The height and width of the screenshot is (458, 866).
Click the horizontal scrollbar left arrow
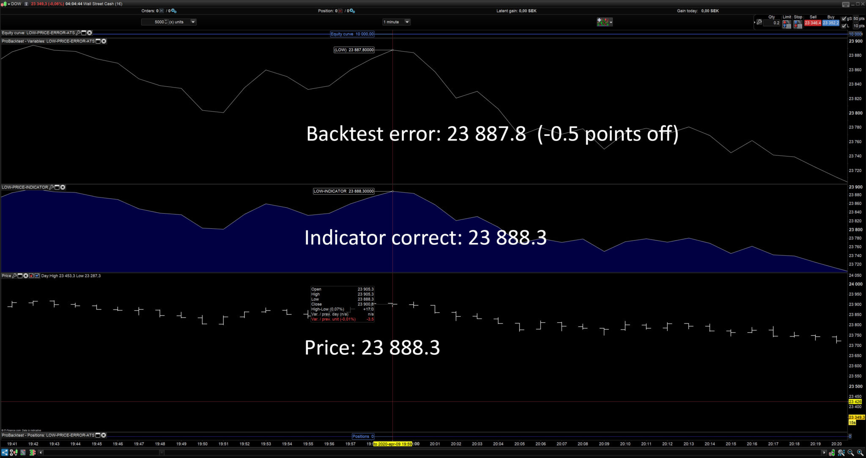pyautogui.click(x=41, y=453)
